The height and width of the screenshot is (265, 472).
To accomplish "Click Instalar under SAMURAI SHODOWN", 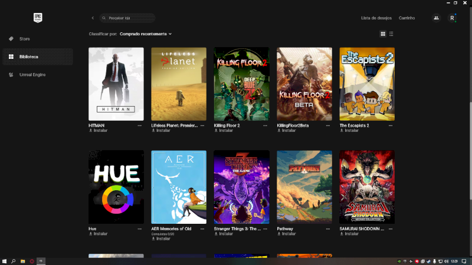I will 349,233.
